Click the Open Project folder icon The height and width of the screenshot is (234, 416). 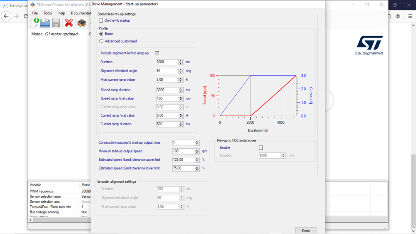point(45,23)
